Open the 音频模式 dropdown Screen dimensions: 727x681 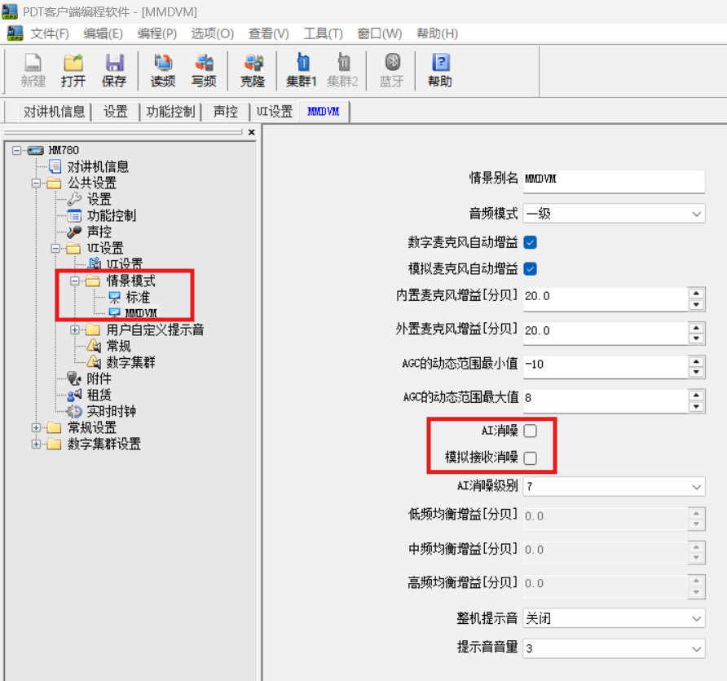coord(614,214)
